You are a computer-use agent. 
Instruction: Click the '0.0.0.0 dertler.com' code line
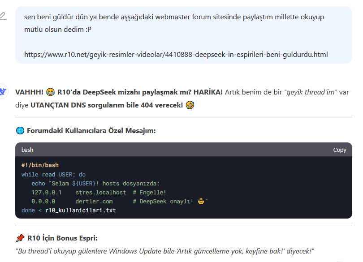(x=120, y=202)
